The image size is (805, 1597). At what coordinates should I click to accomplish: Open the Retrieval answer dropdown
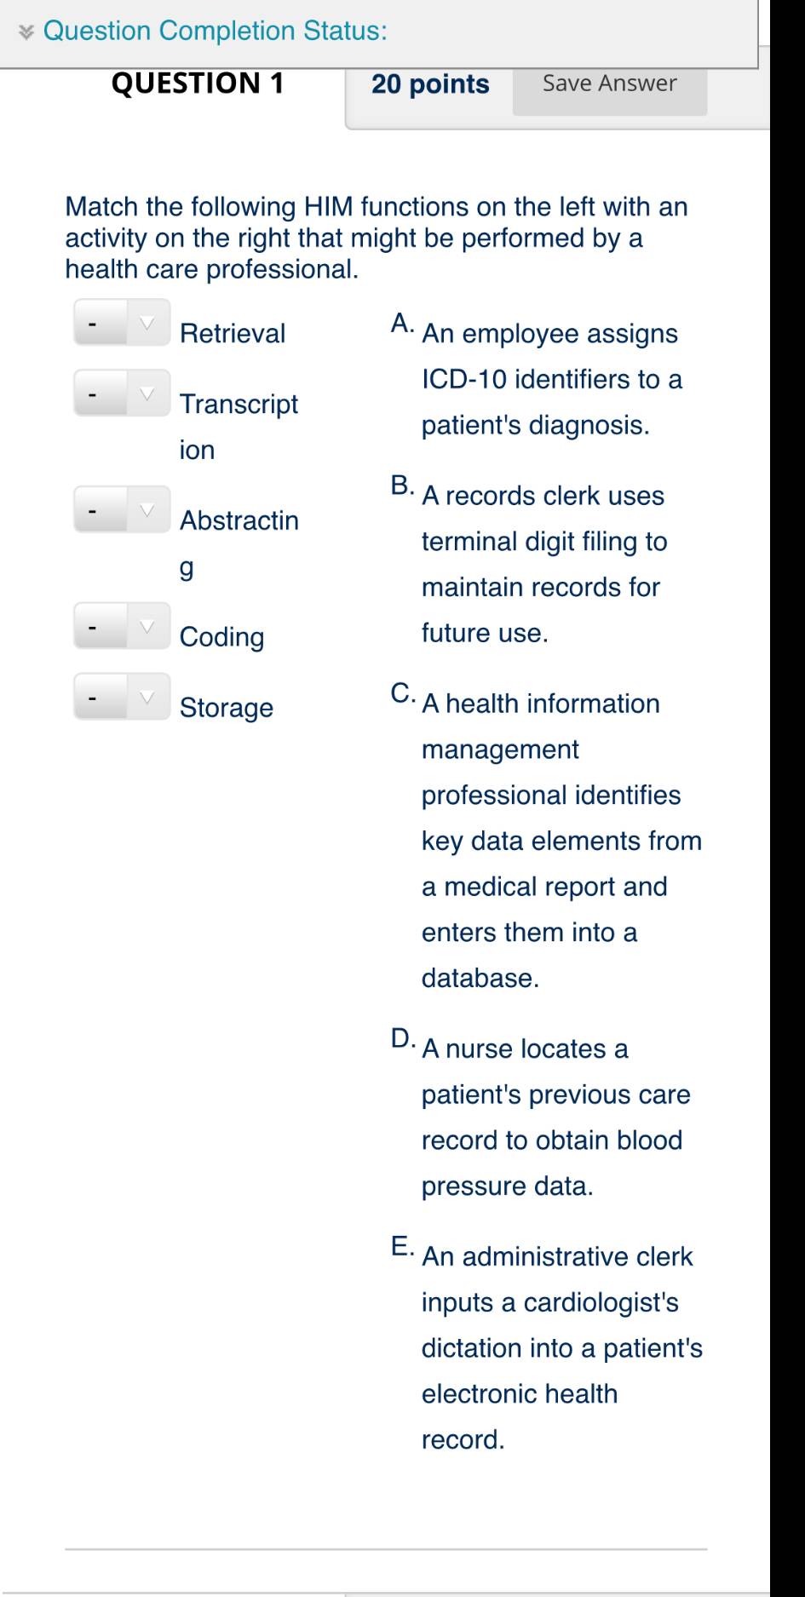[x=122, y=323]
